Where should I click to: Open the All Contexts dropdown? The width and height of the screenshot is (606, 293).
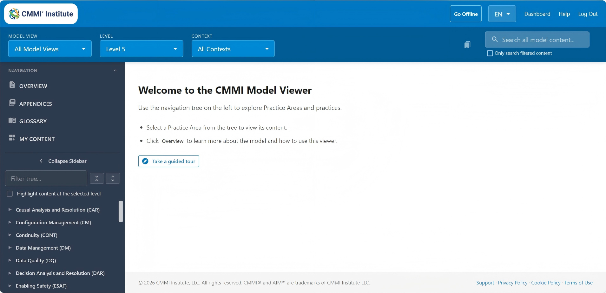233,49
